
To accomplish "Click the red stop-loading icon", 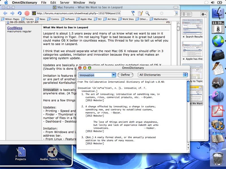I will (27, 13).
